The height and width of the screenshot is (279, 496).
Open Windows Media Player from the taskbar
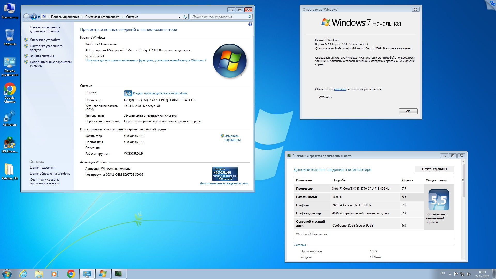pyautogui.click(x=55, y=274)
